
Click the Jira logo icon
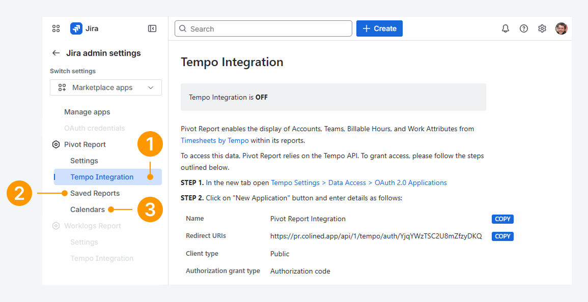tap(76, 28)
